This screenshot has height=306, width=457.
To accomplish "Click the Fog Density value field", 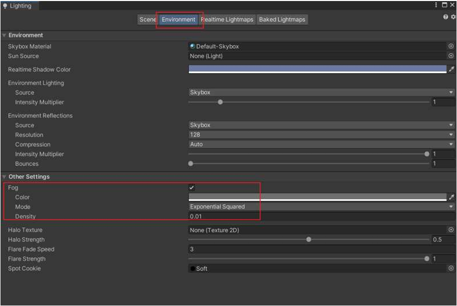I will 321,216.
